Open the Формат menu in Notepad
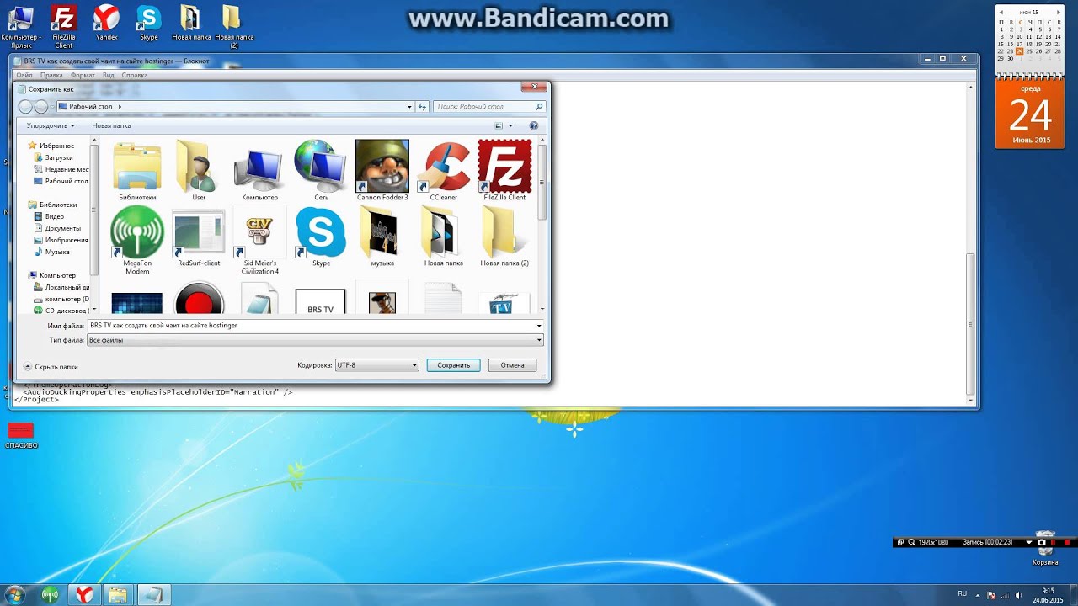The image size is (1078, 606). coord(83,75)
